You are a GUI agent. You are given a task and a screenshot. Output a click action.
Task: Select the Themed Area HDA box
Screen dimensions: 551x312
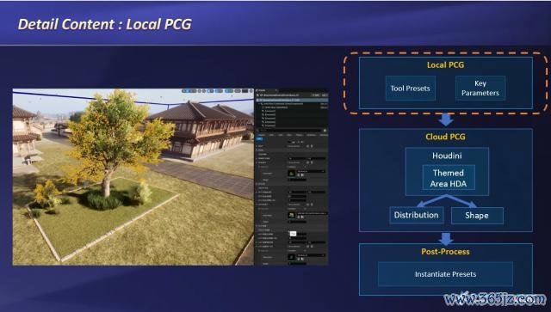point(449,178)
